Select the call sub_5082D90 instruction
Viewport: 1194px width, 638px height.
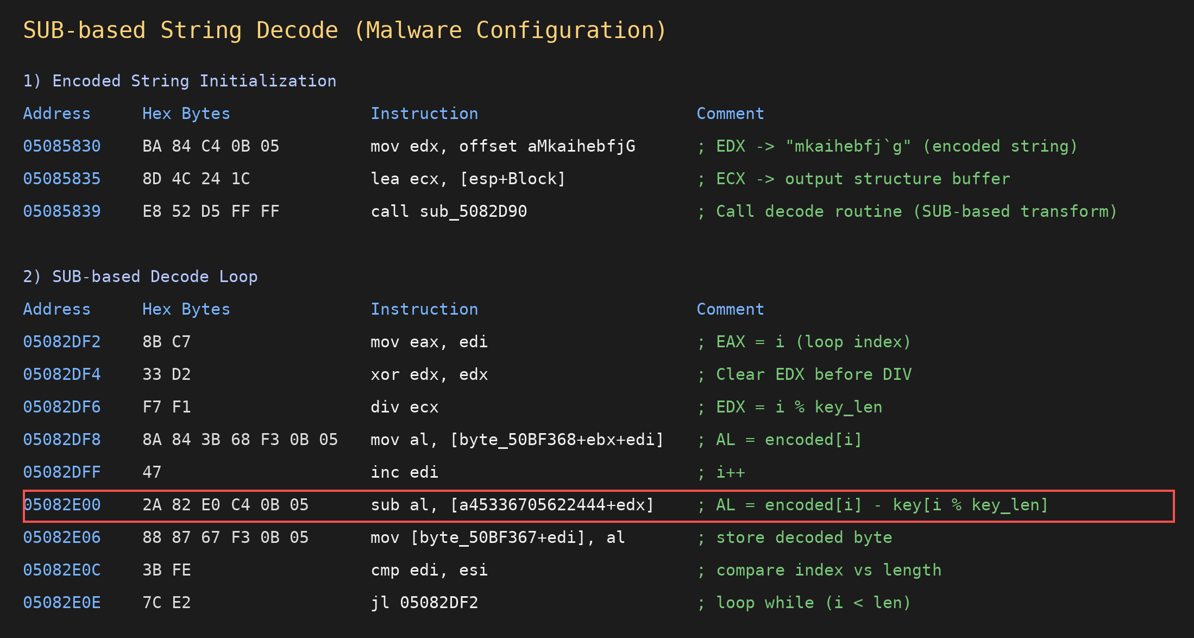point(448,211)
